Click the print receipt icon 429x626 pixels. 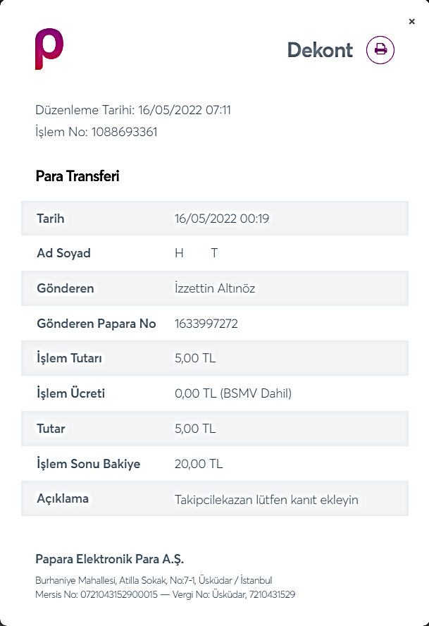coord(380,50)
